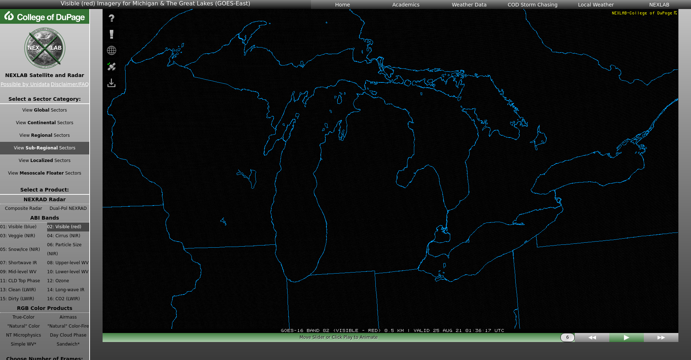
Task: Click the download image icon
Action: (x=112, y=83)
